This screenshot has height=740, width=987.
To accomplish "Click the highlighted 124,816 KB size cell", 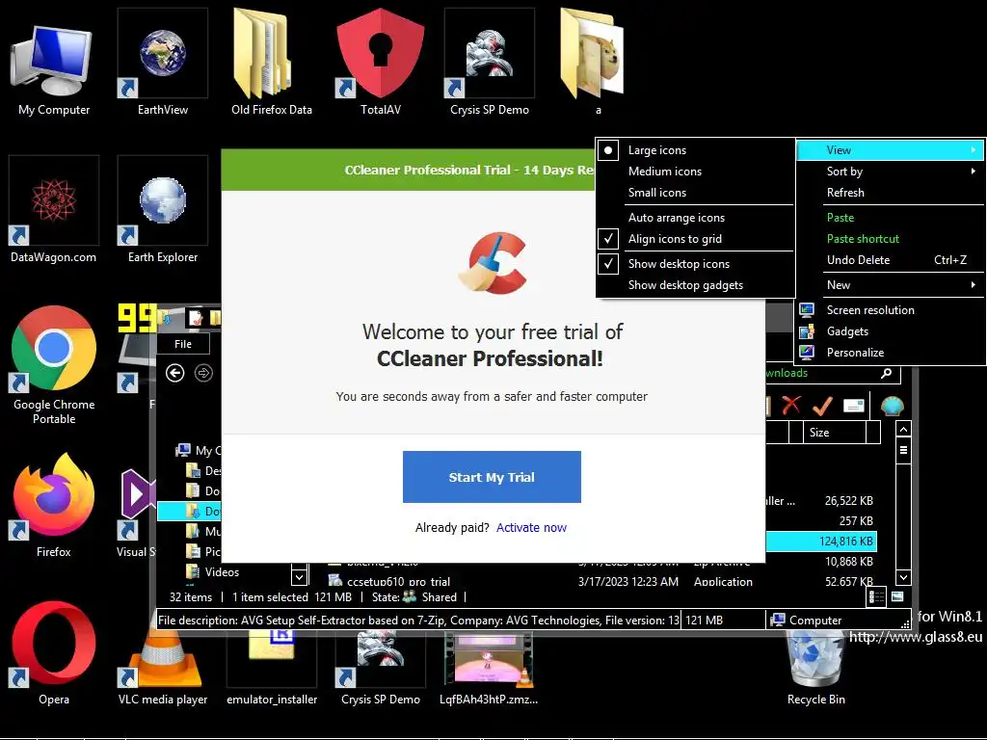I will pos(846,542).
